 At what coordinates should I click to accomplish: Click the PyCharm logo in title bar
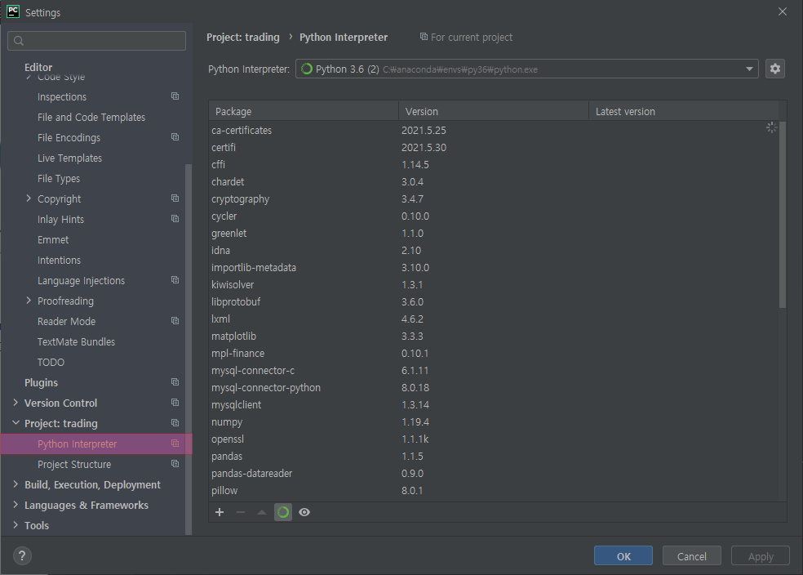coord(13,11)
